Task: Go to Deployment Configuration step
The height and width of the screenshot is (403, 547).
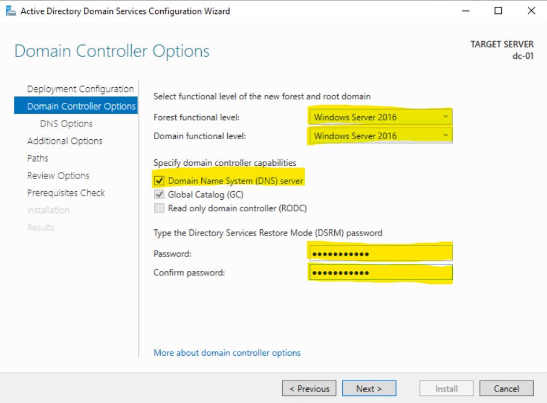Action: (80, 89)
